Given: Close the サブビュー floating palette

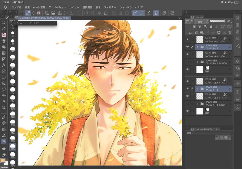Looking at the screenshot, I should [x=18, y=23].
